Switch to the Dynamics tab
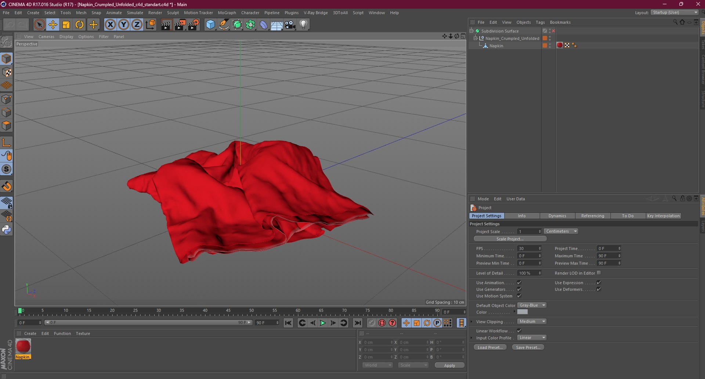The width and height of the screenshot is (705, 379). 557,216
